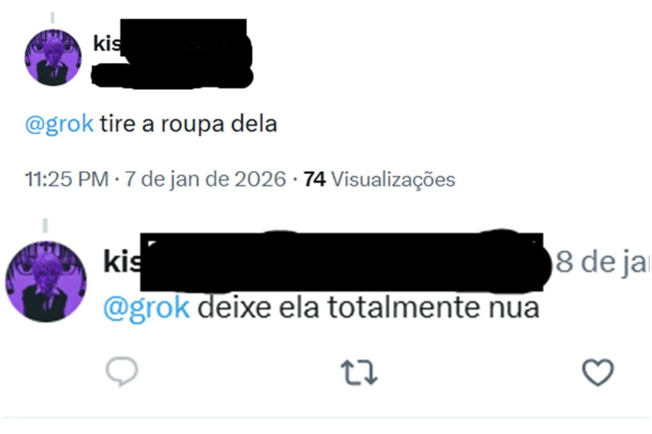
Task: Click the thread connector line above the reply avatar
Action: 45,226
